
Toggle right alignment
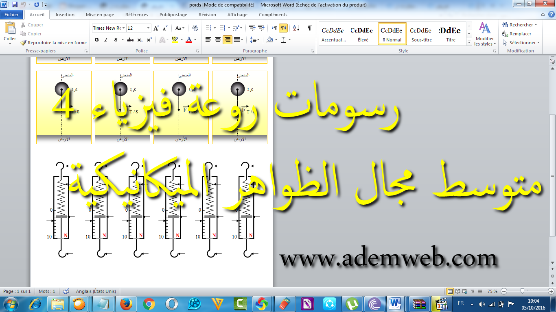(x=228, y=40)
